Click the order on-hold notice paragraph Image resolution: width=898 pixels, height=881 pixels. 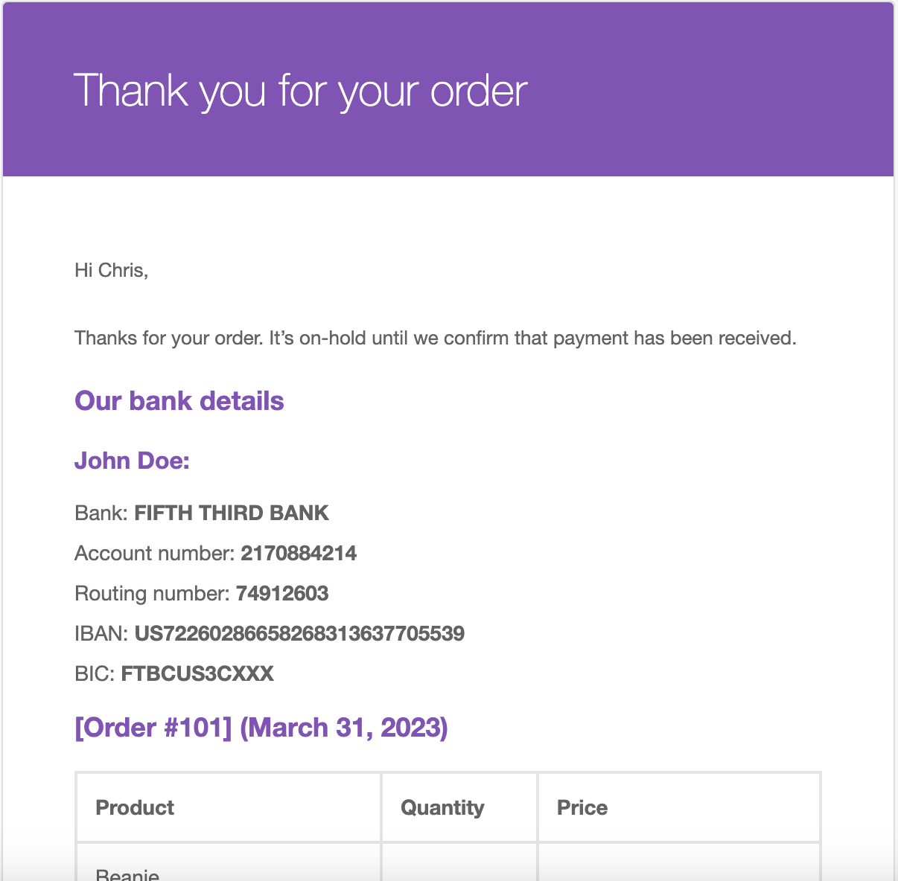[x=436, y=339]
